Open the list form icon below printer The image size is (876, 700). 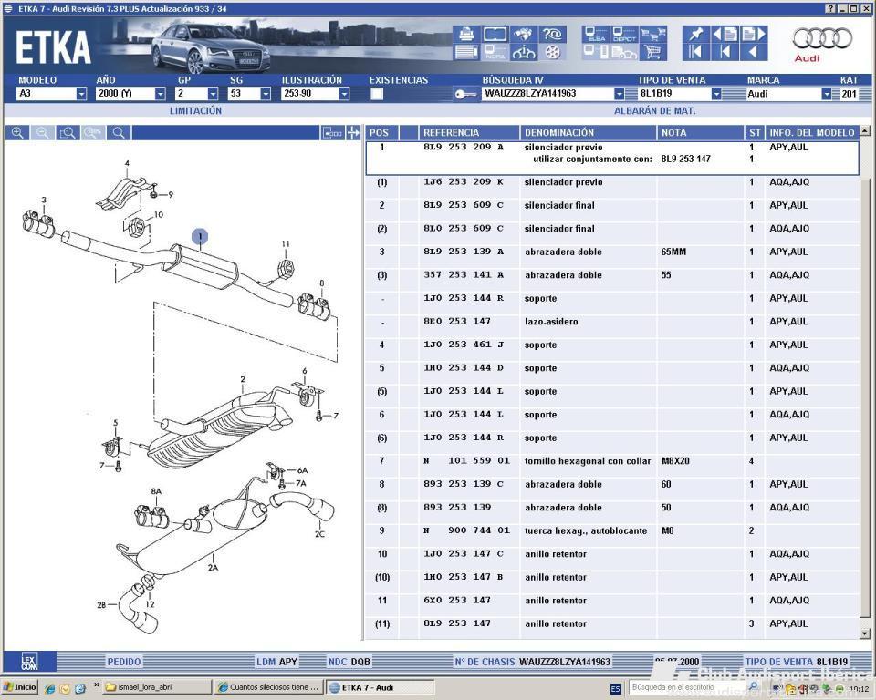(466, 53)
